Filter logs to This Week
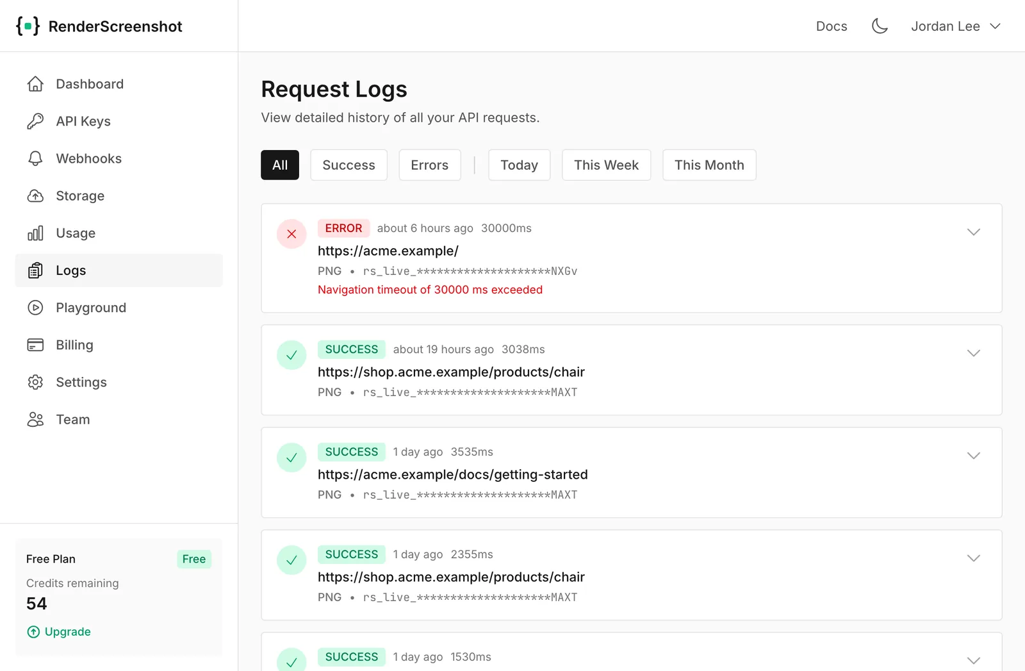Image resolution: width=1025 pixels, height=671 pixels. click(x=606, y=165)
